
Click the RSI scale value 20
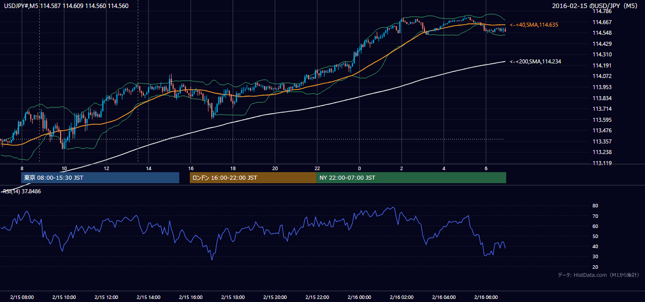pos(595,267)
